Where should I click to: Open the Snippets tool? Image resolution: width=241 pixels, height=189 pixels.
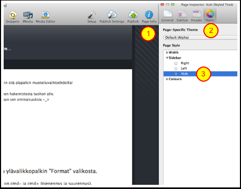13,17
